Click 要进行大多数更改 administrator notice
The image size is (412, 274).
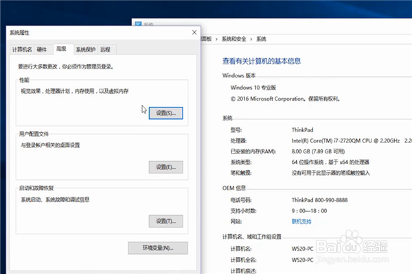(x=66, y=66)
